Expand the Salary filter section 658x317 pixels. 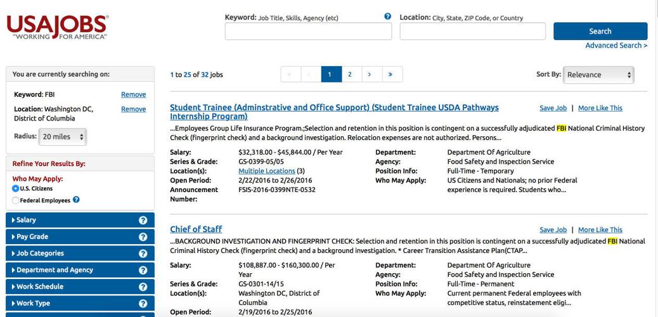pos(80,220)
